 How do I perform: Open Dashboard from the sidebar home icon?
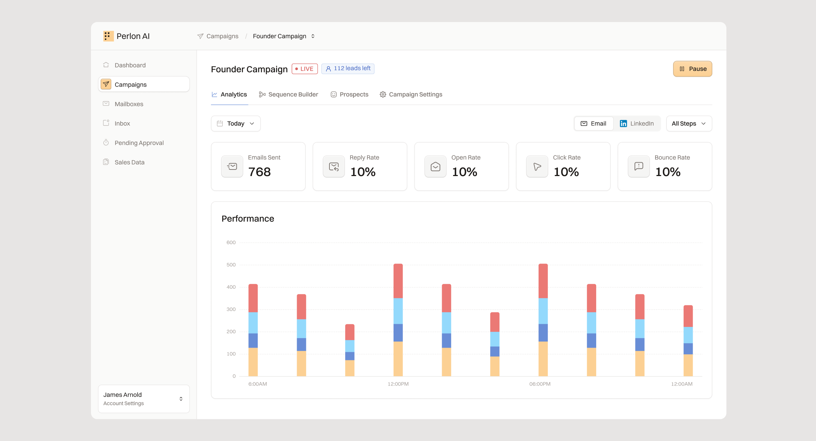click(x=106, y=65)
